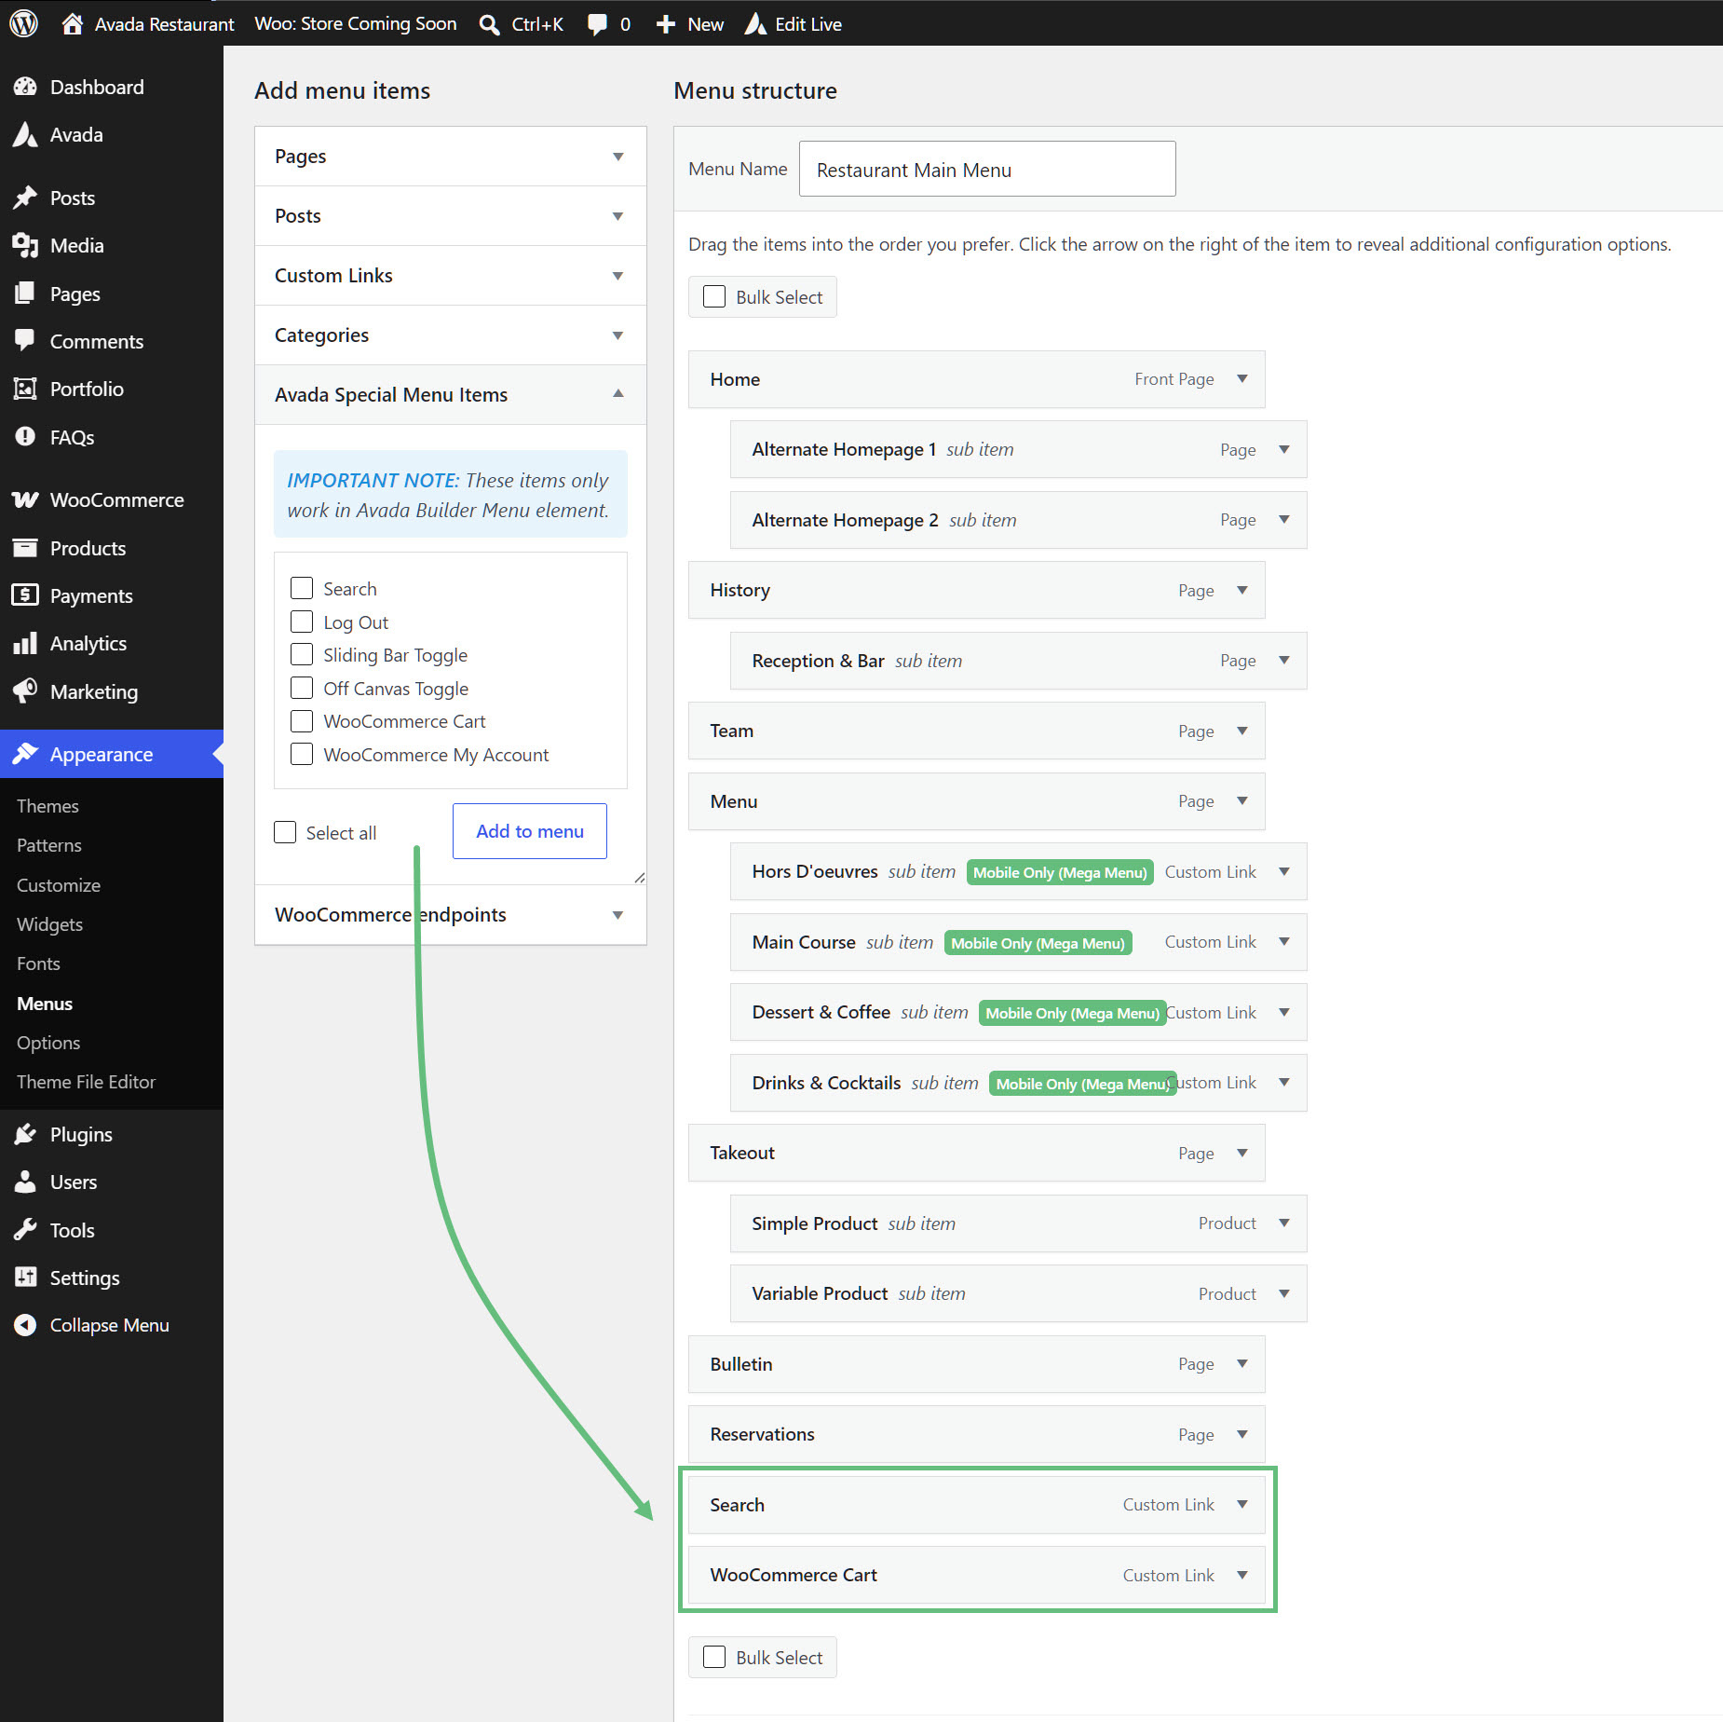This screenshot has height=1722, width=1723.
Task: Open the WooCommerce sidebar icon
Action: coord(25,499)
